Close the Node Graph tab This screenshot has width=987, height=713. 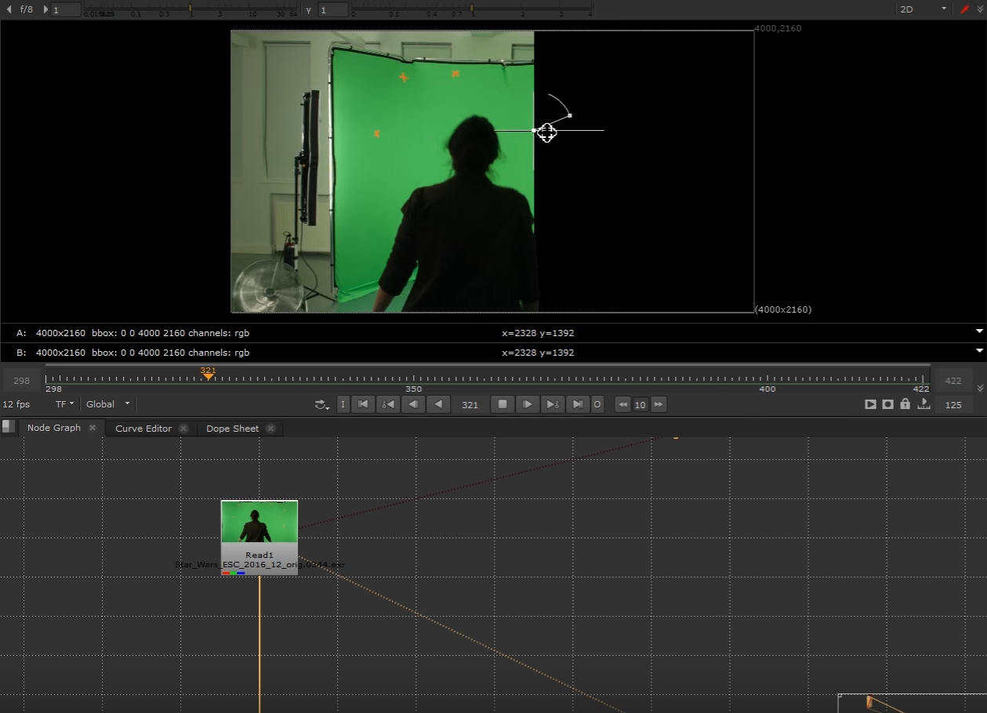(x=92, y=428)
